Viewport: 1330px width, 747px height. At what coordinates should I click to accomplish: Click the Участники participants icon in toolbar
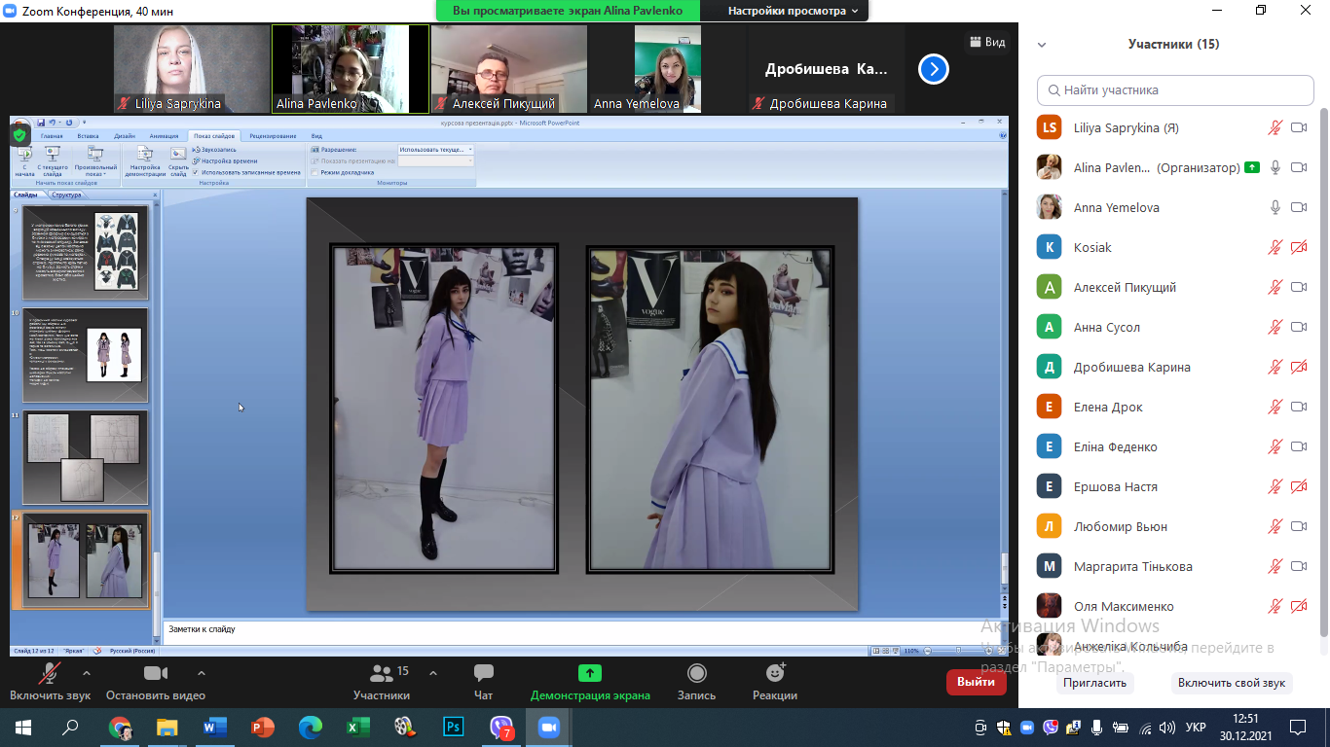(x=381, y=673)
